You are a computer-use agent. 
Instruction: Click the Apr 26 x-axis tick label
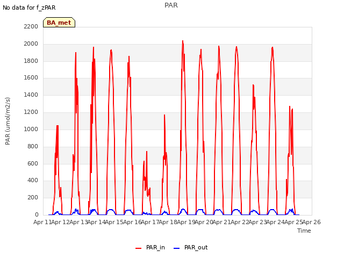pyautogui.click(x=312, y=222)
